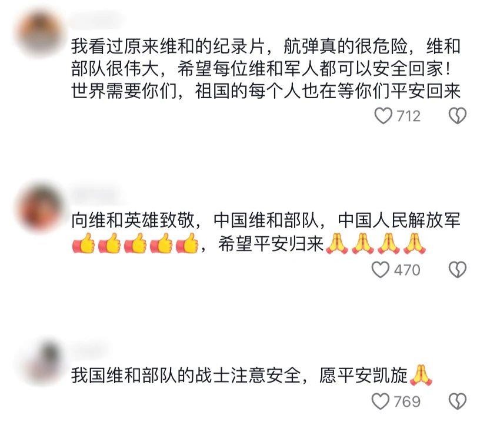
Task: Click the third commenter's blurred username
Action: [90, 349]
